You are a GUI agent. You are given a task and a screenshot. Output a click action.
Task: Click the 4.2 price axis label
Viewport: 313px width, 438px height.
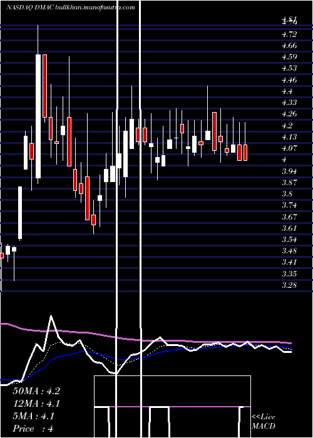coord(287,126)
